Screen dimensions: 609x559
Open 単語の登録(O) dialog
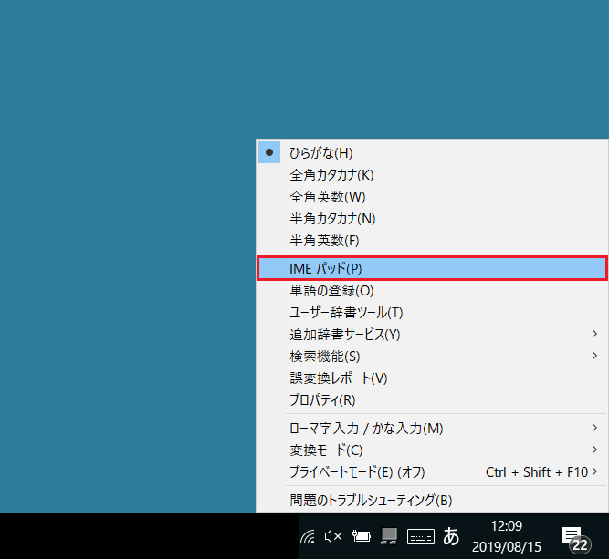(432, 291)
